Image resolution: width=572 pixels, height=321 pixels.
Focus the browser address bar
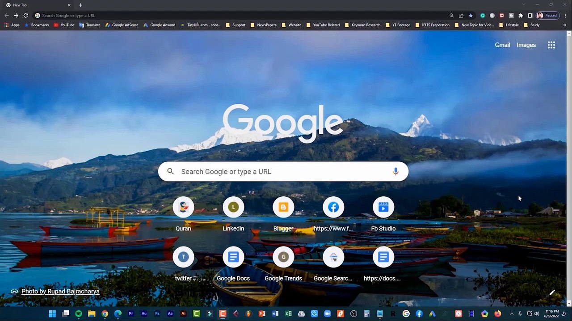(241, 16)
